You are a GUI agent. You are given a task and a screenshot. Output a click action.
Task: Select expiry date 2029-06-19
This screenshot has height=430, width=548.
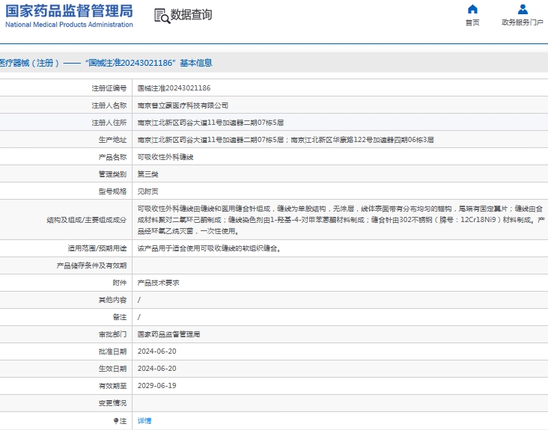click(157, 386)
